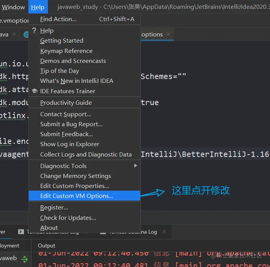The height and width of the screenshot is (267, 270).
Task: Open the Window menu
Action: point(13,7)
